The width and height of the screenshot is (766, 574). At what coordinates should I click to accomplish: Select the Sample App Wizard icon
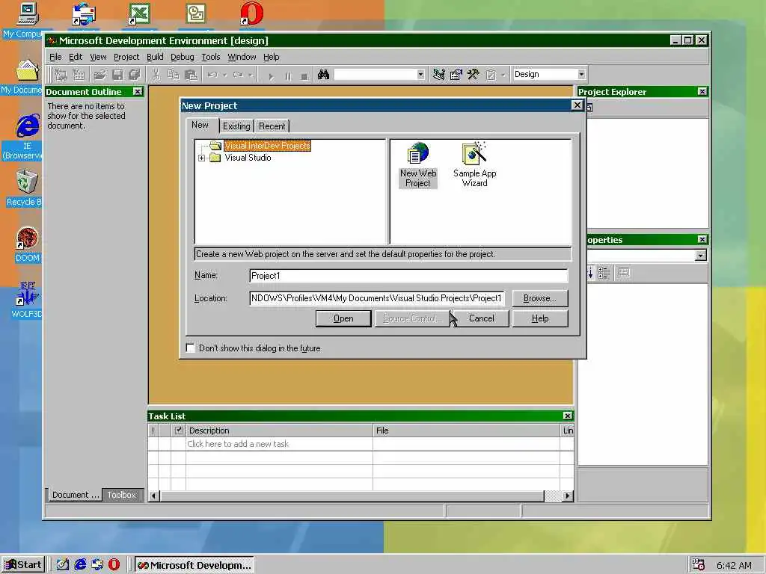point(474,165)
